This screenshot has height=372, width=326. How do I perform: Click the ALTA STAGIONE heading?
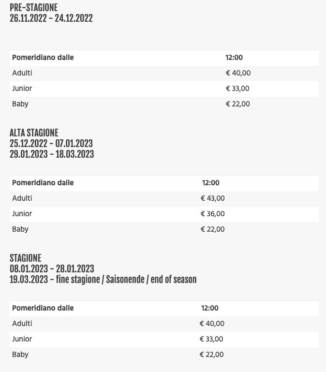pyautogui.click(x=34, y=133)
